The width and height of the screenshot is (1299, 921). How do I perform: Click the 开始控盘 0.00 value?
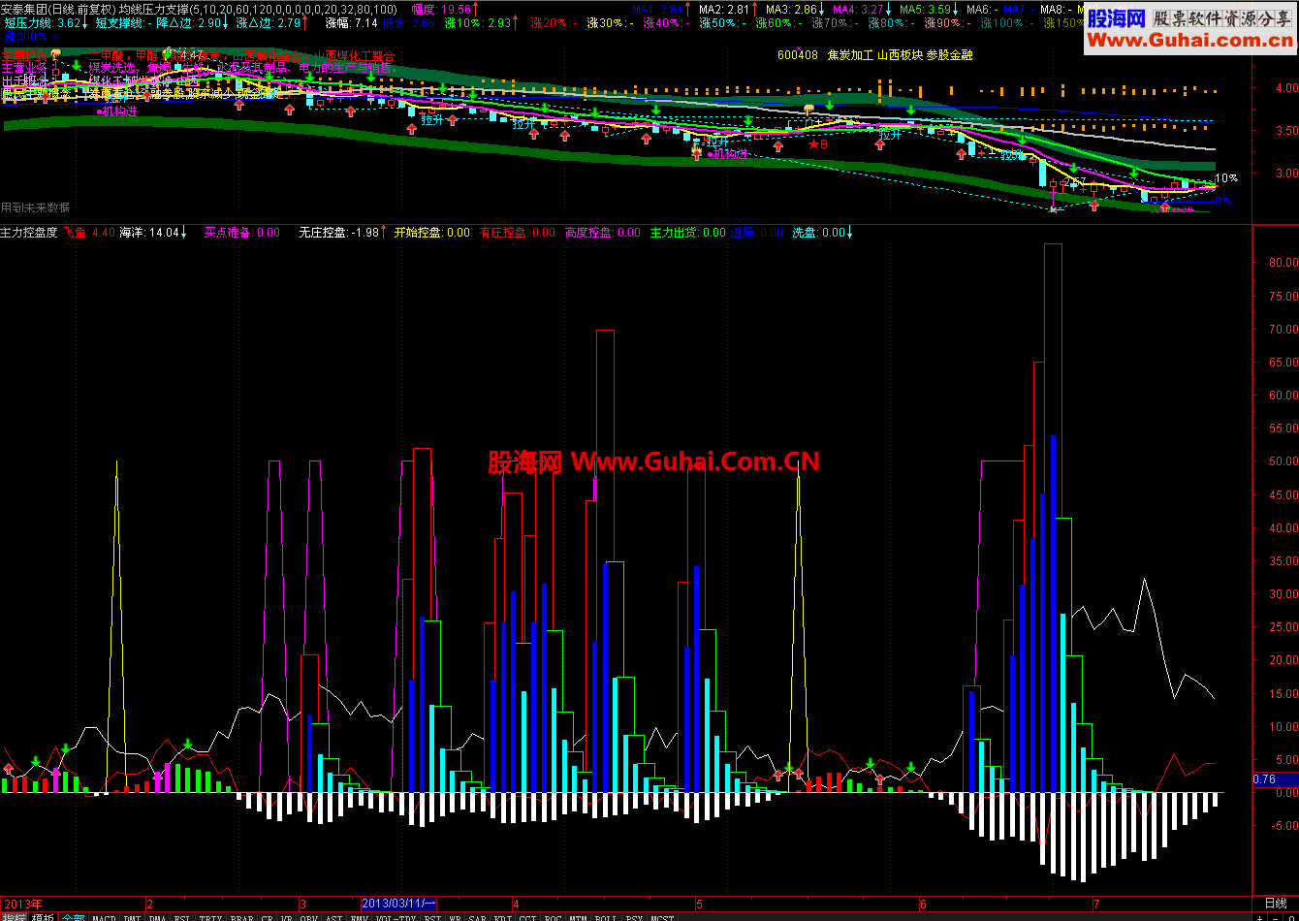pyautogui.click(x=431, y=233)
